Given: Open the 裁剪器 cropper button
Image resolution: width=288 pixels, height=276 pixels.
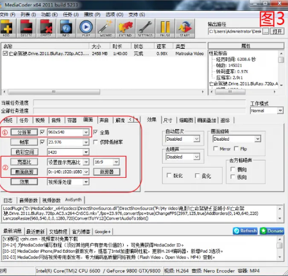Looking at the screenshot, I should tap(106, 172).
